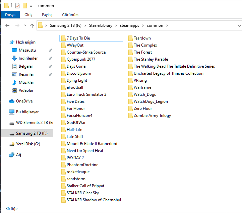
Task: Click the Properties quick access icon
Action: [x=17, y=6]
